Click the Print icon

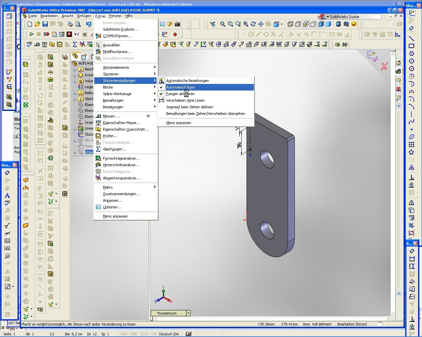tap(70, 24)
